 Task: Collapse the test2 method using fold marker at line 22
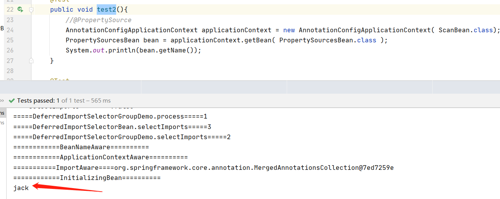[x=31, y=10]
